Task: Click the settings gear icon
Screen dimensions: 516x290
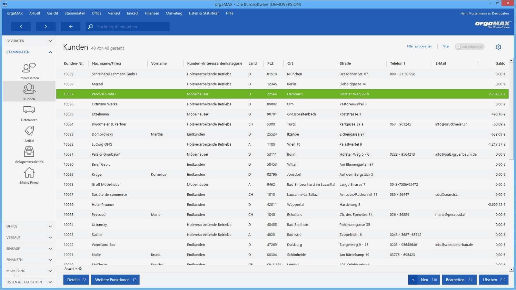Action: [x=499, y=47]
